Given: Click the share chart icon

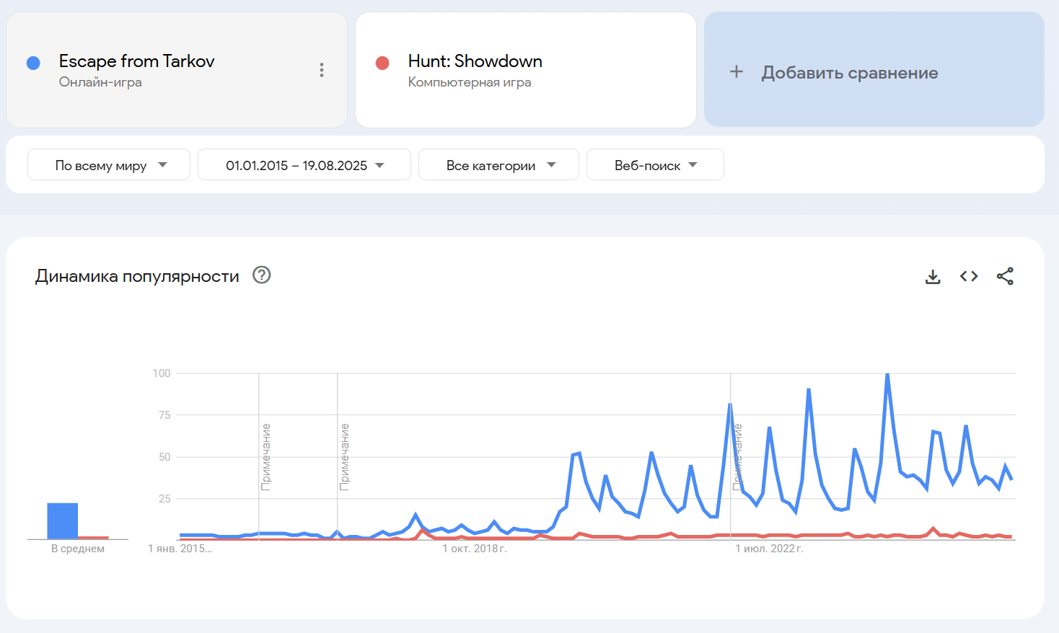Looking at the screenshot, I should tap(1005, 276).
